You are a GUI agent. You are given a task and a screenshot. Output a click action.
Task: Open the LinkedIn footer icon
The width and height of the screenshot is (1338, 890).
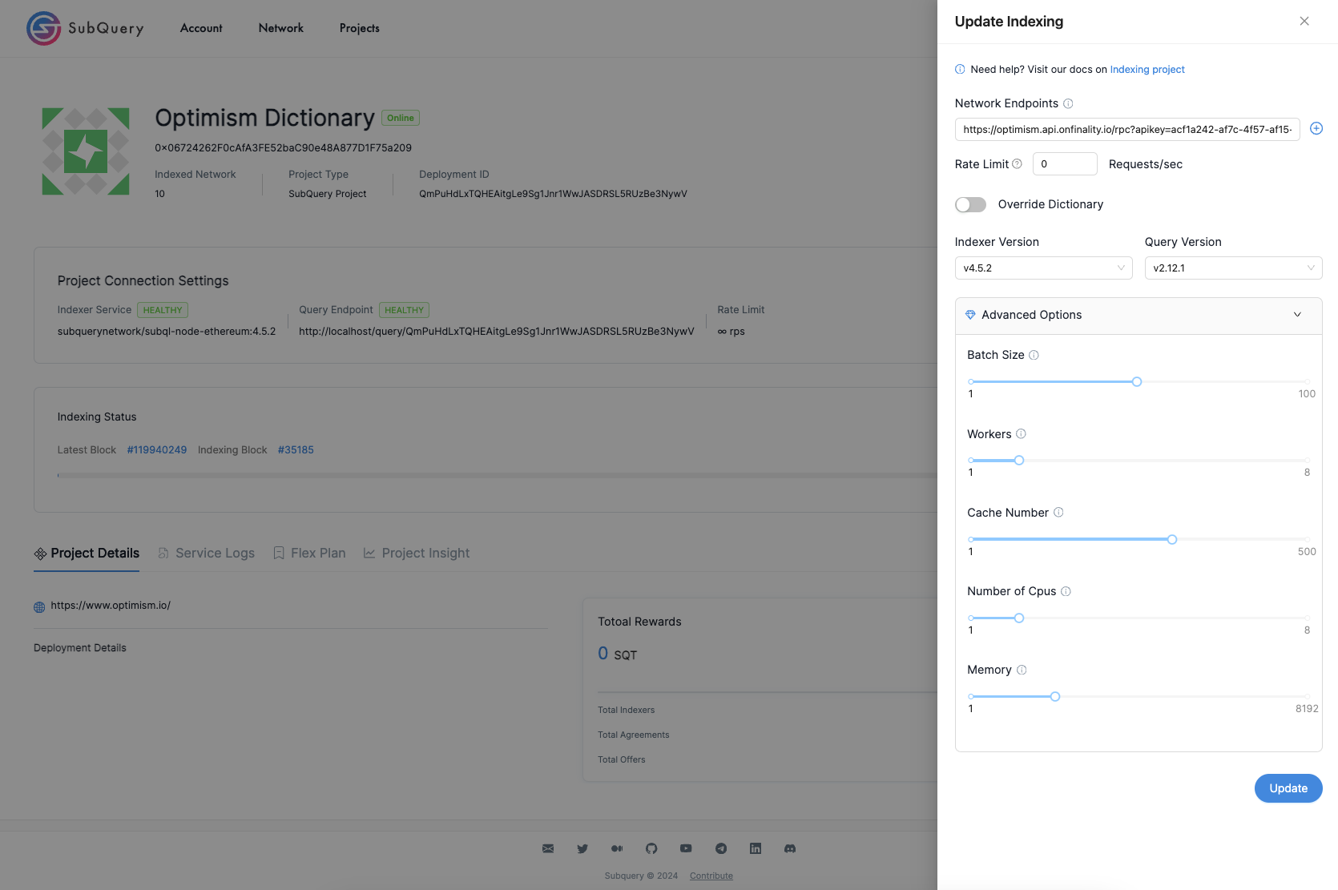[756, 848]
